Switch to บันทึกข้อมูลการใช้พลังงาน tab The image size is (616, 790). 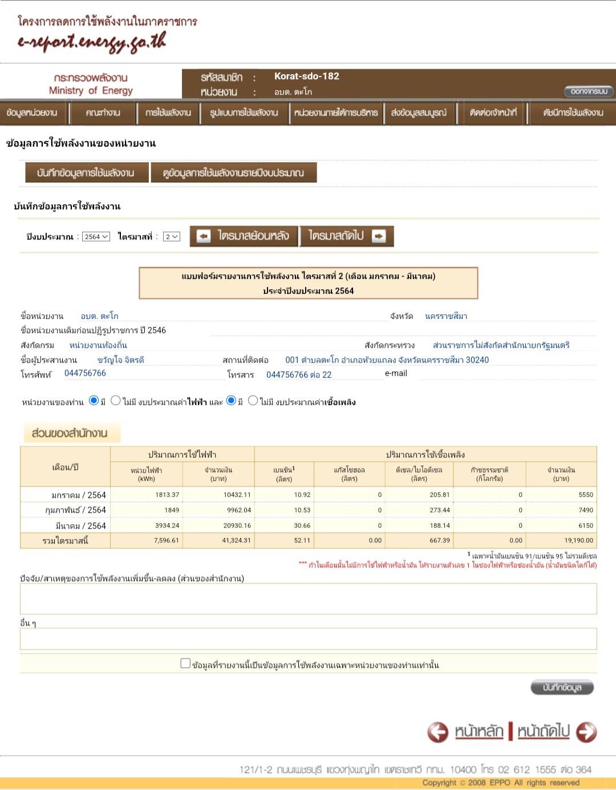86,173
